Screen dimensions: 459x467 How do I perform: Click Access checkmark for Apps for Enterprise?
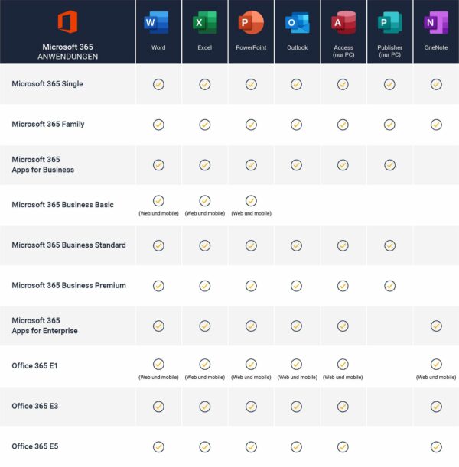pyautogui.click(x=343, y=326)
